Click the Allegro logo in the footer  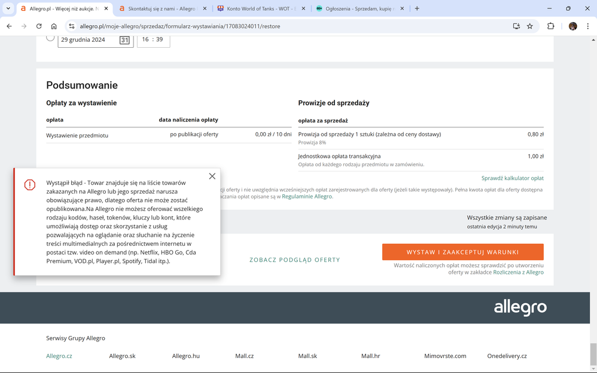click(520, 307)
